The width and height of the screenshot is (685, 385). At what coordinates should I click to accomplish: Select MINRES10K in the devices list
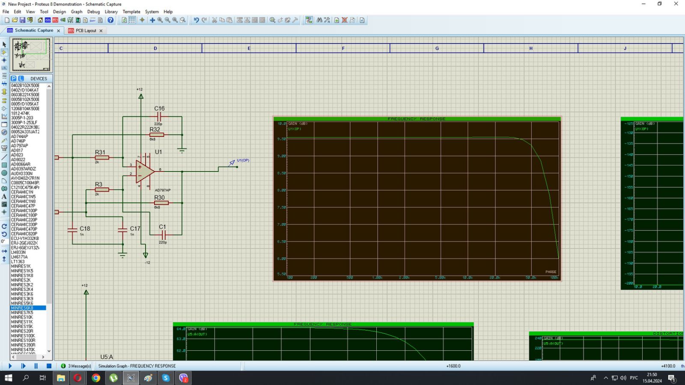coord(22,317)
